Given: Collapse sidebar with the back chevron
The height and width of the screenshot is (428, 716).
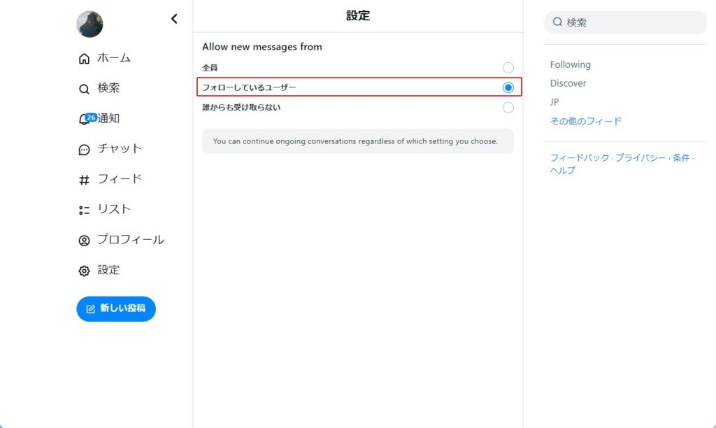Looking at the screenshot, I should click(x=174, y=19).
